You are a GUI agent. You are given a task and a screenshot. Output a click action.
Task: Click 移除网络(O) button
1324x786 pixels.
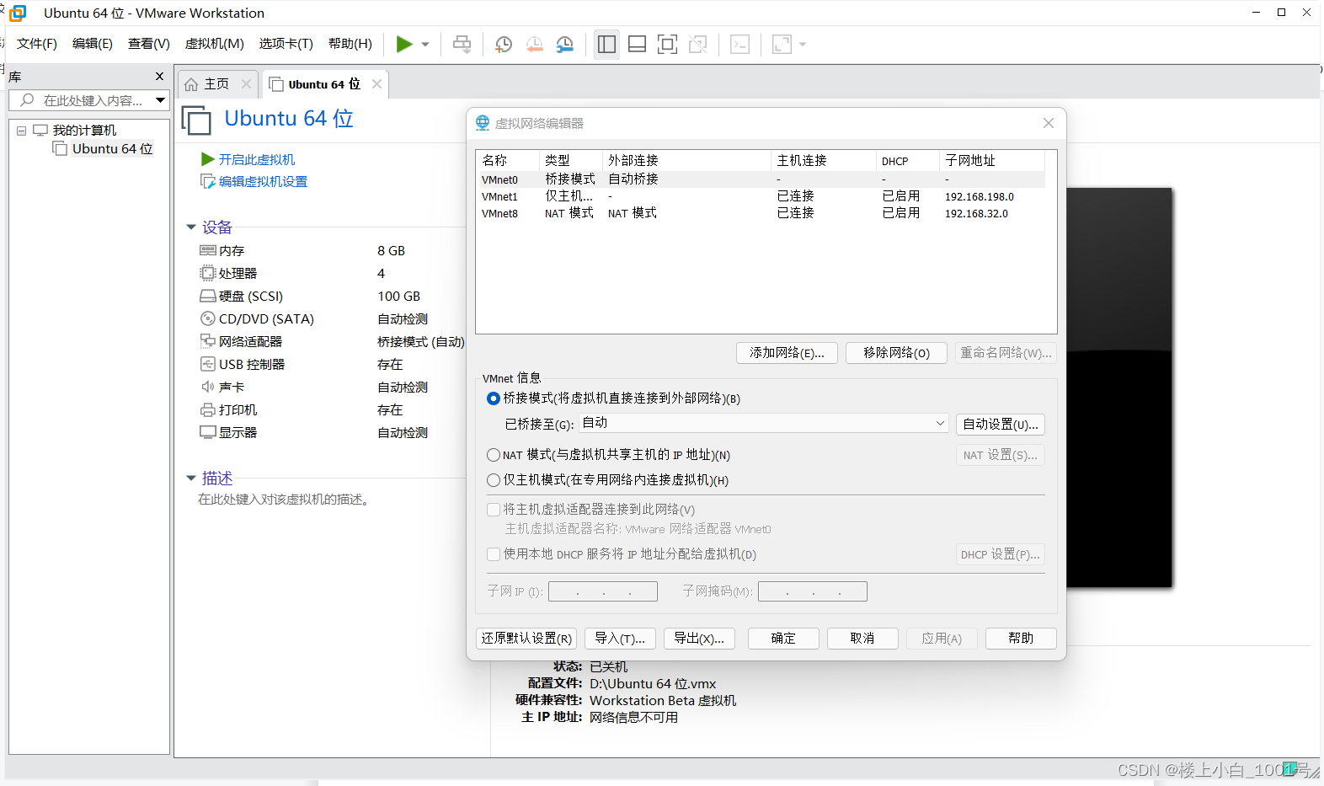coord(896,353)
